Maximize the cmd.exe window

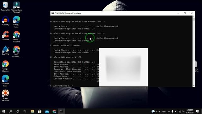pyautogui.click(x=185, y=13)
